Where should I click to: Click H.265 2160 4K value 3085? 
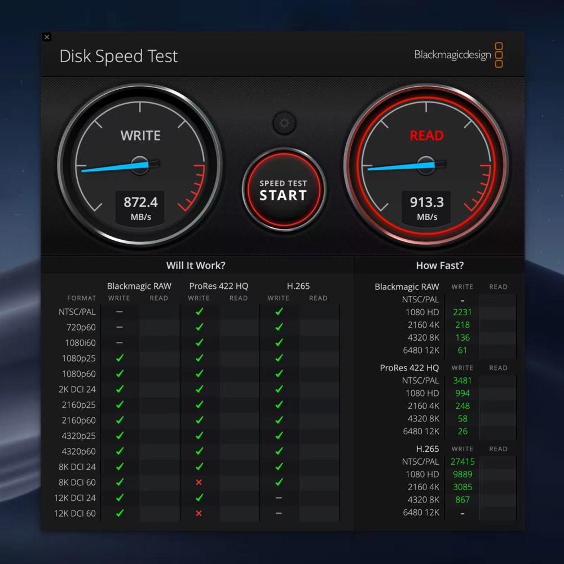pos(462,487)
